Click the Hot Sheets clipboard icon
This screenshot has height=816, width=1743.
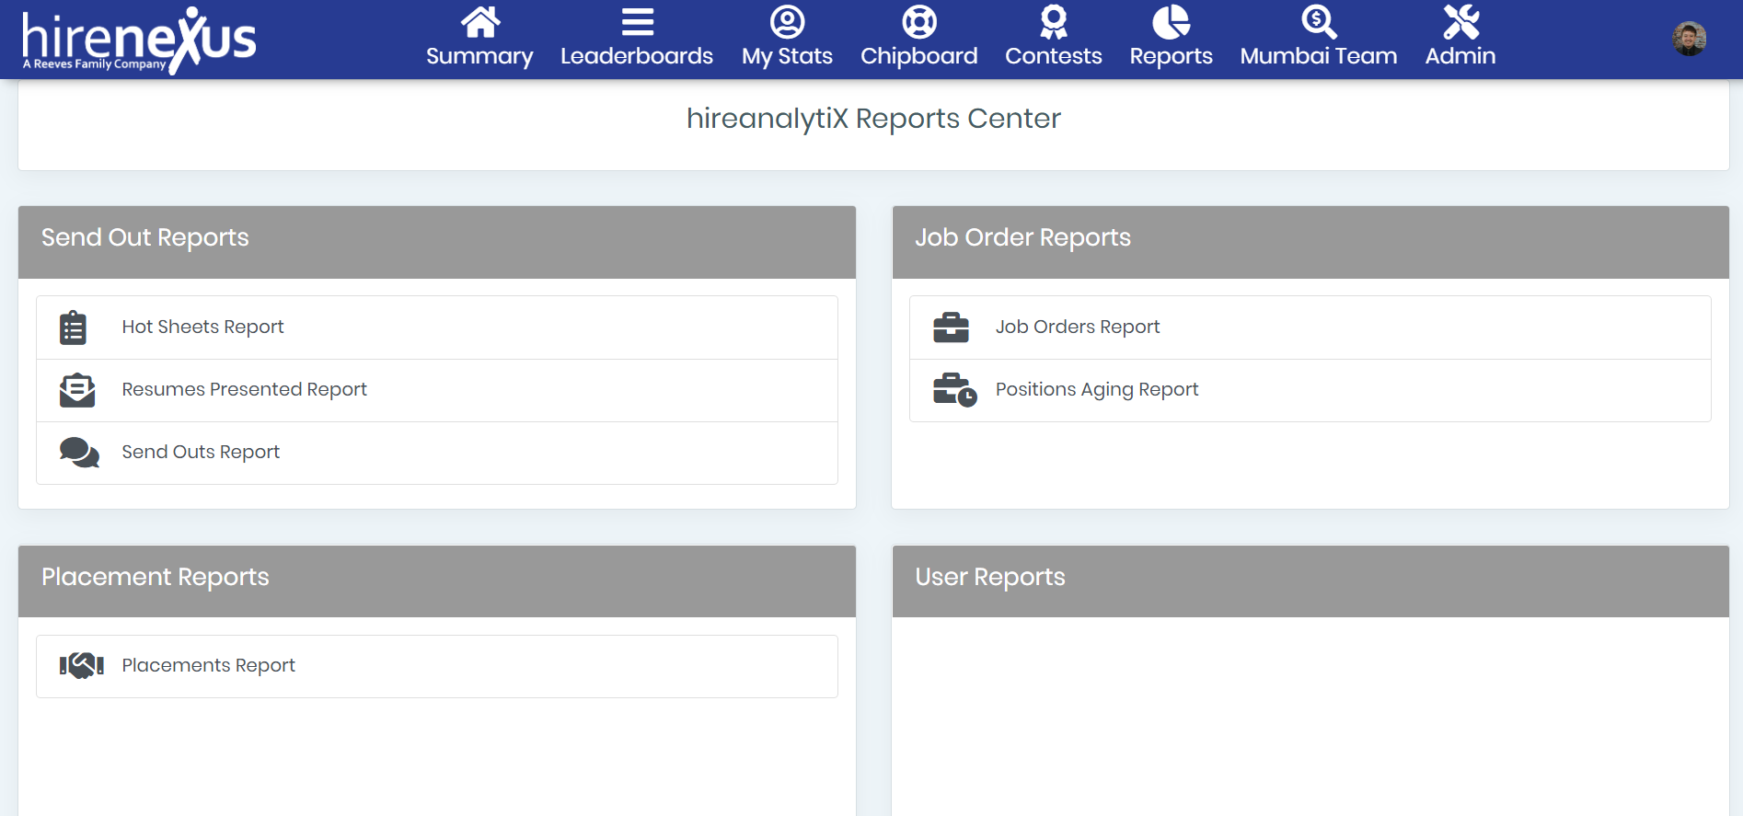pyautogui.click(x=73, y=328)
